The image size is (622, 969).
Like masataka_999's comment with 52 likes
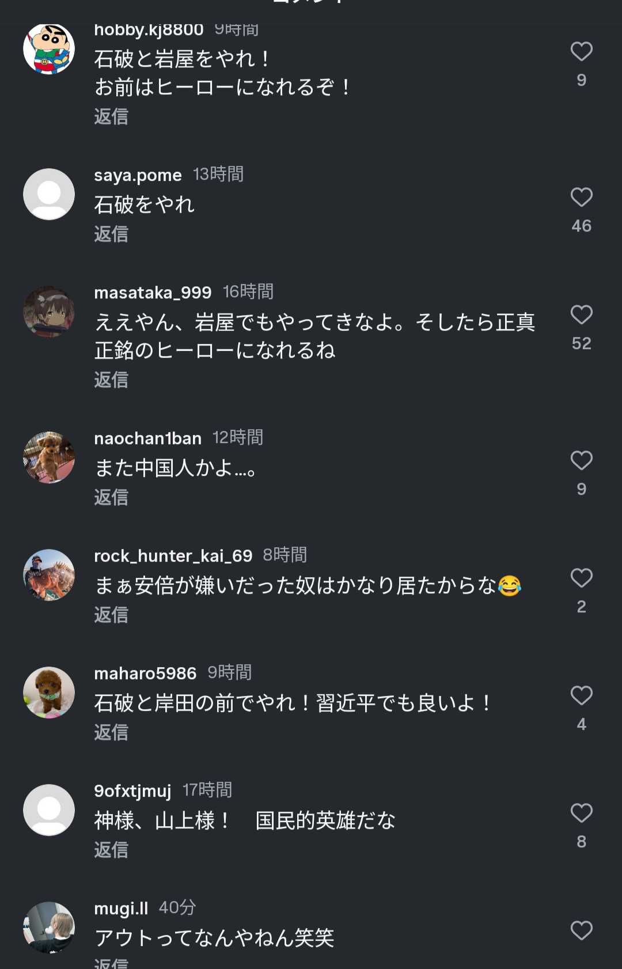(581, 315)
